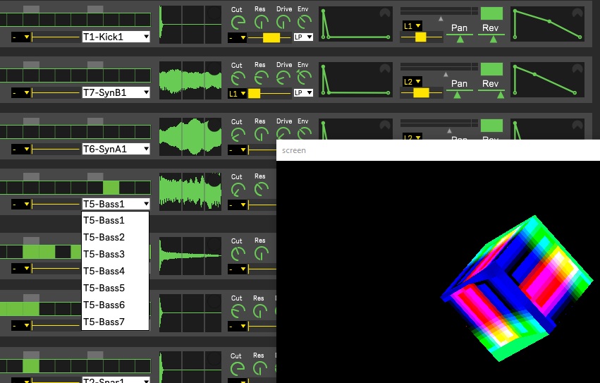Click the T6-SynA1 waveform display
This screenshot has width=600, height=383.
coord(190,137)
